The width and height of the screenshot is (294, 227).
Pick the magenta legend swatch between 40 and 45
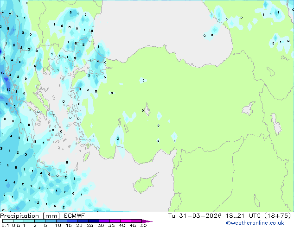(x=126, y=221)
